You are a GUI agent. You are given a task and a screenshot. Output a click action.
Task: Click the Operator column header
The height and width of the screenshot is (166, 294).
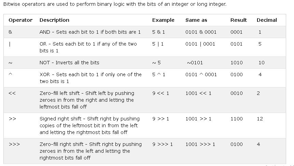point(20,20)
